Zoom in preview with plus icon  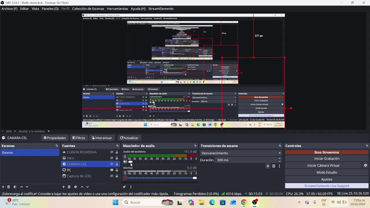coord(15,131)
